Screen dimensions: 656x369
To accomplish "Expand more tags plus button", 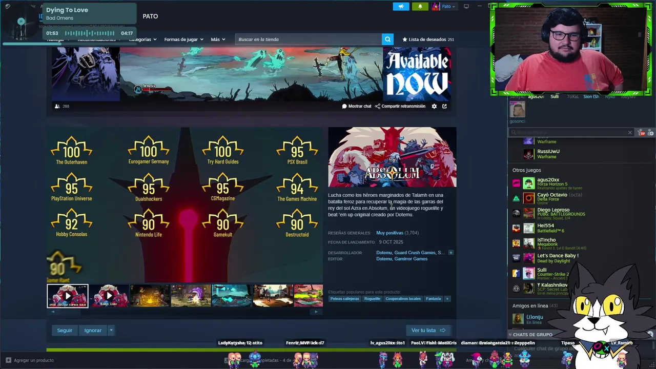I will [447, 299].
